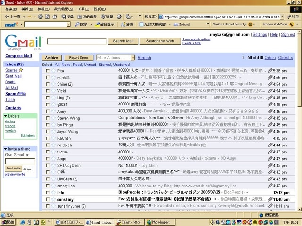Open the Back button history dropdown arrow
The width and height of the screenshot is (302, 226).
click(x=24, y=17)
